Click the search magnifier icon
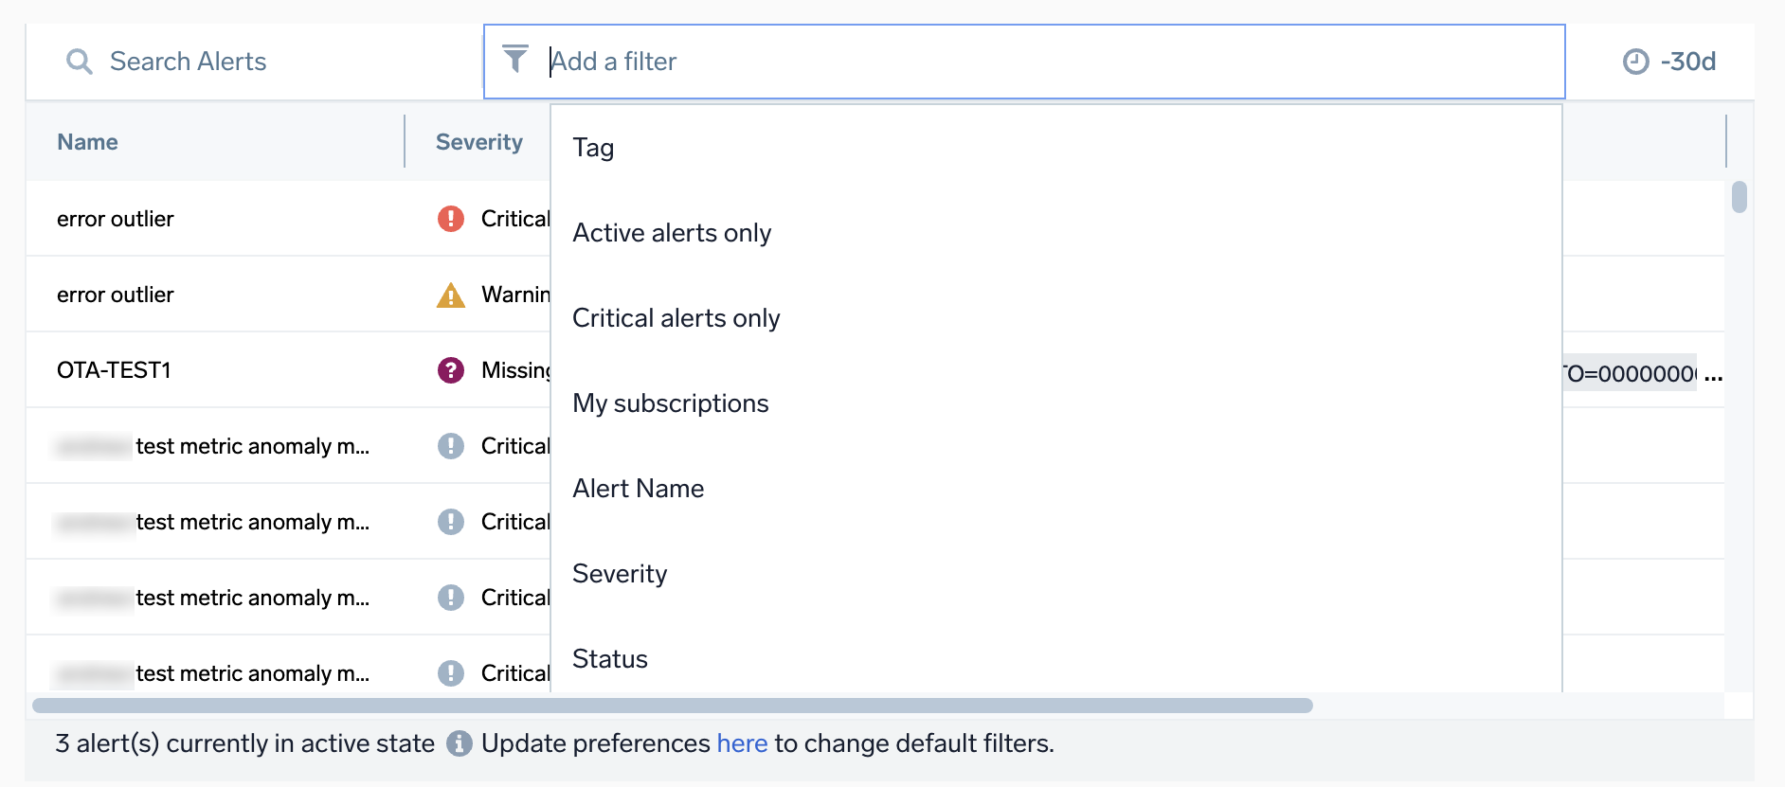Viewport: 1785px width, 787px height. [x=80, y=62]
